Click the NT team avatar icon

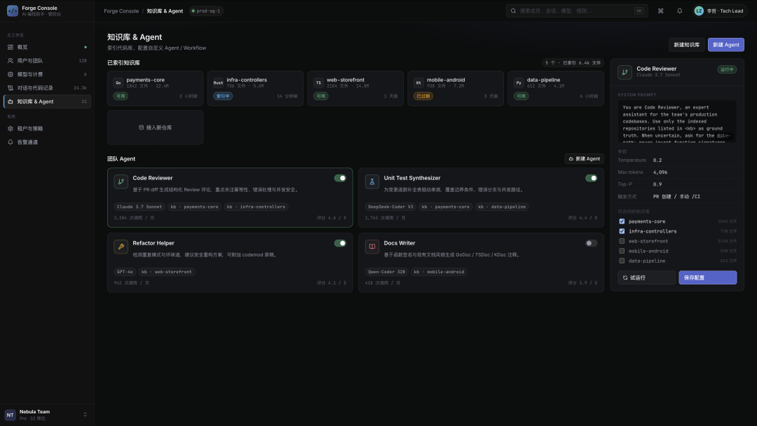coord(10,415)
